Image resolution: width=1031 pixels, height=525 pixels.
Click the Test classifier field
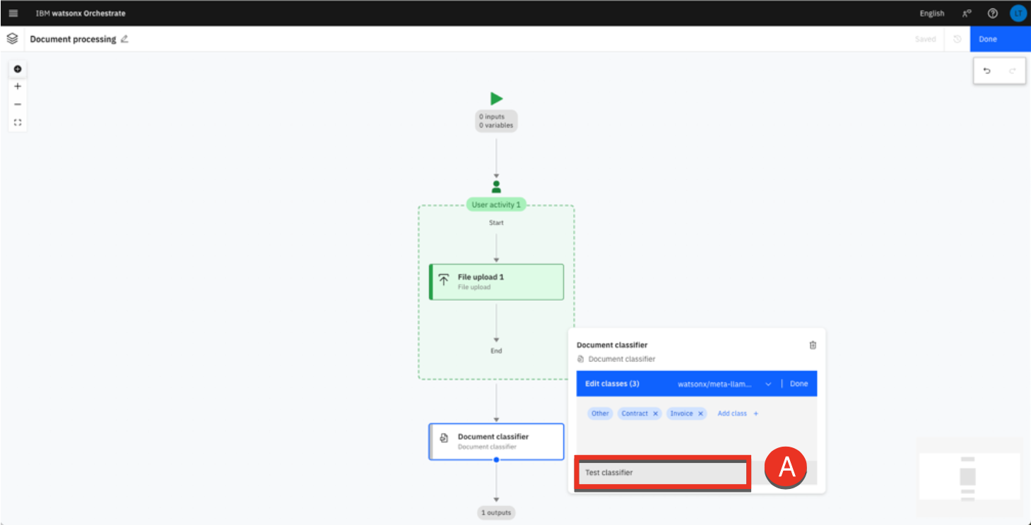(x=662, y=473)
